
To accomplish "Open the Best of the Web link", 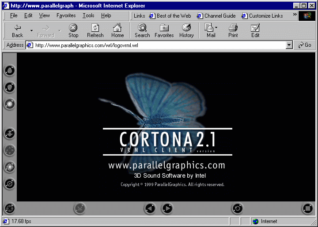I will (x=170, y=16).
